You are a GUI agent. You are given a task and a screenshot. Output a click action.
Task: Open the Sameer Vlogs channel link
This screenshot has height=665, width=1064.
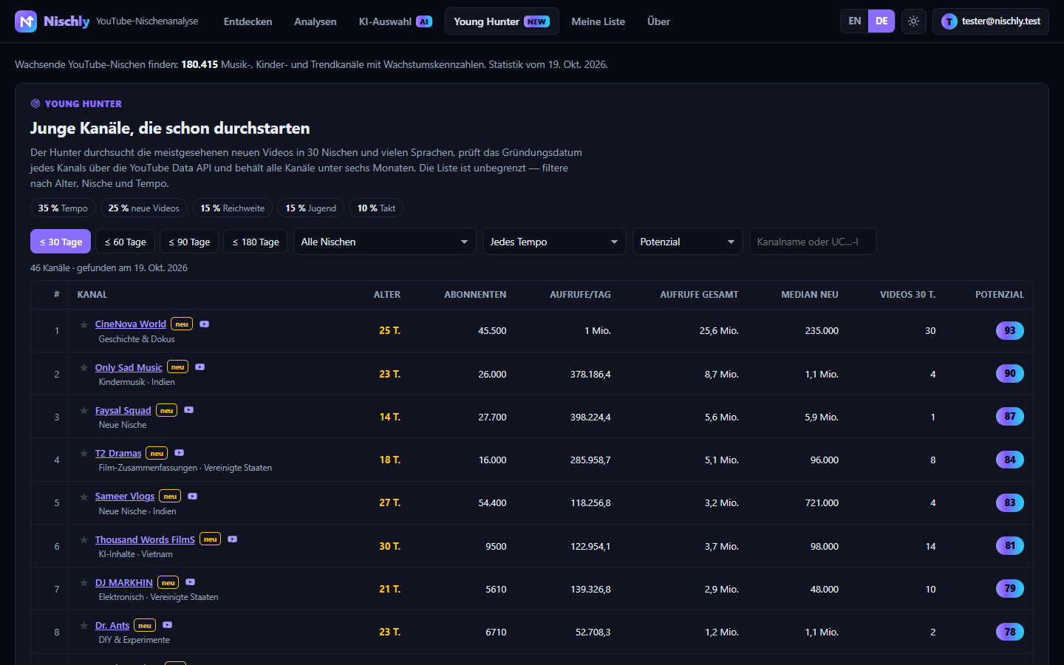click(125, 497)
